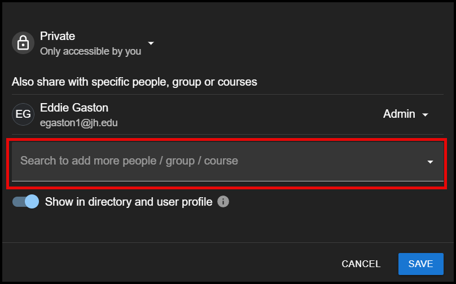
Task: Open privacy options via arrow beside Private
Action: 151,43
